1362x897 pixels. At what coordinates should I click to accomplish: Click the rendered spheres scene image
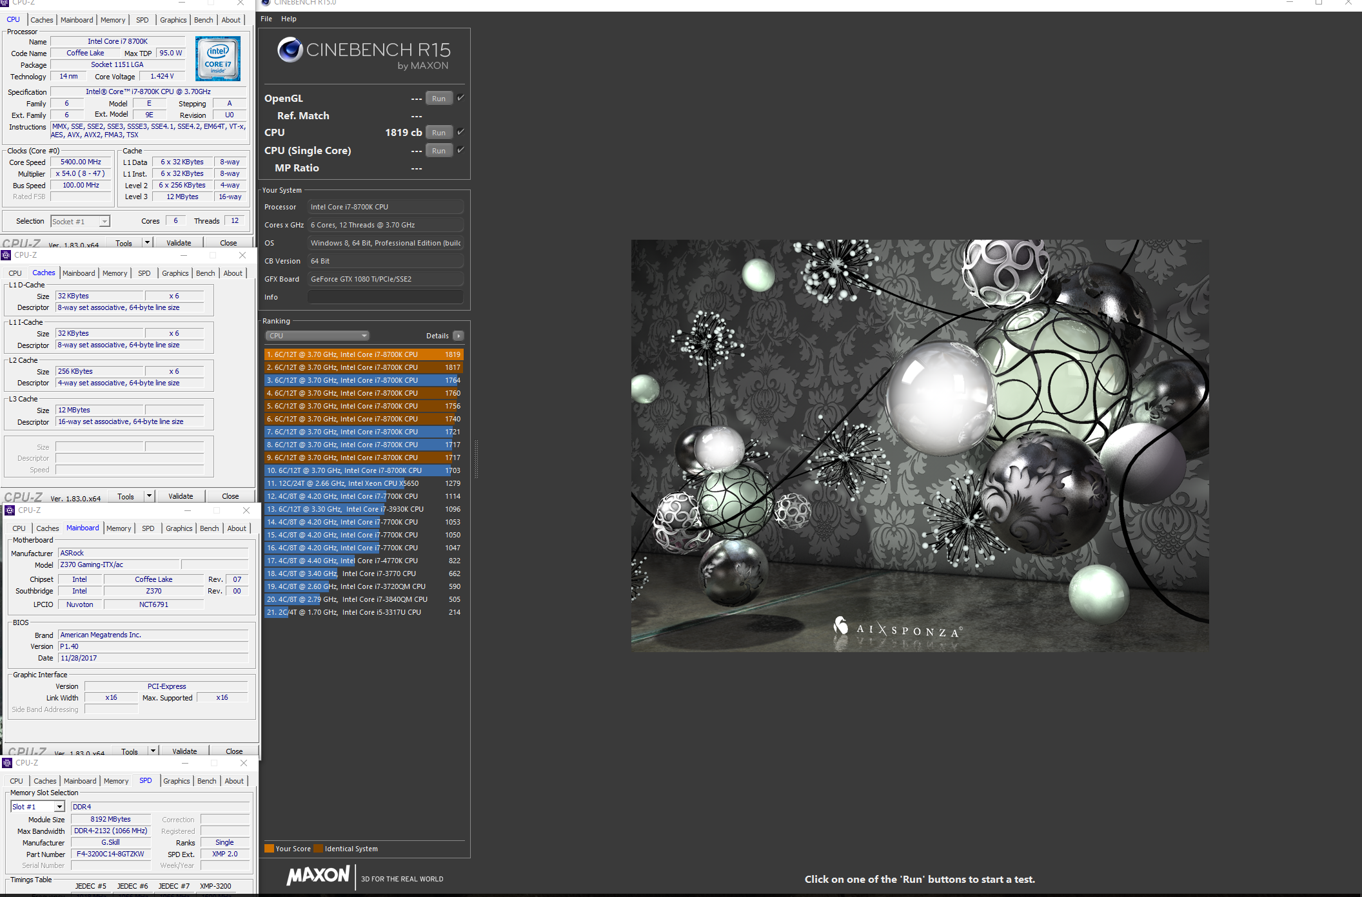point(920,445)
